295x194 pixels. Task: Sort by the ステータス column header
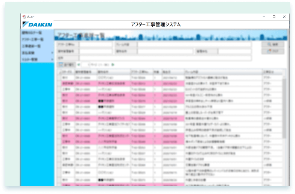(68, 71)
